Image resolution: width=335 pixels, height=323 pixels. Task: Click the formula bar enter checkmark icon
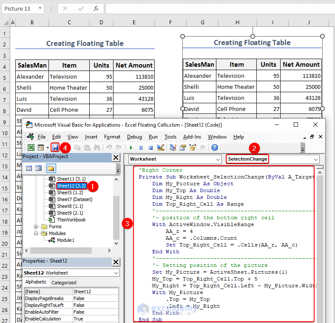coord(81,9)
